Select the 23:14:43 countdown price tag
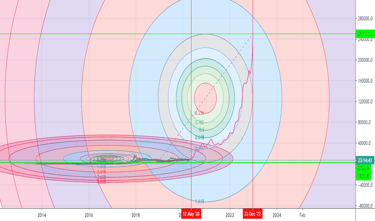 coord(365,160)
